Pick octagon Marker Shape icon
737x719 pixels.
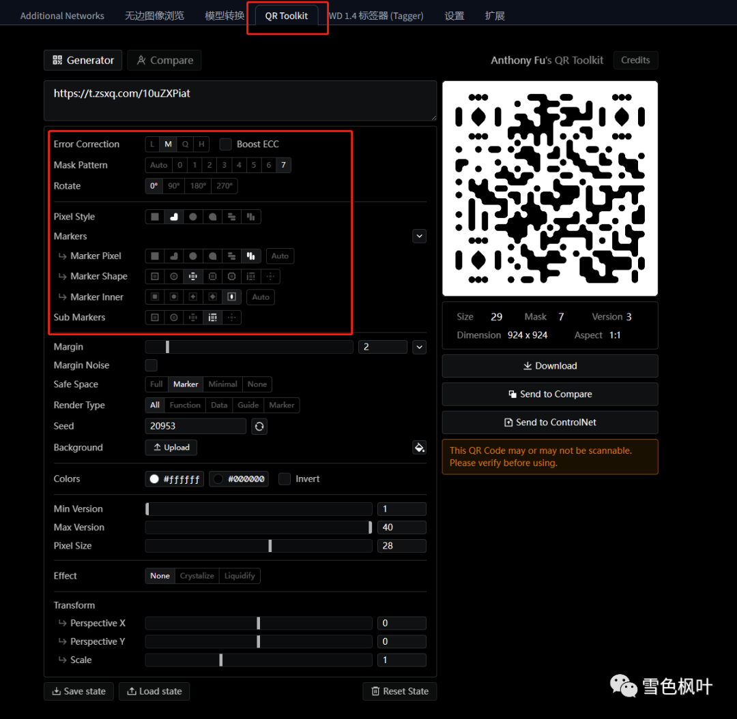click(232, 277)
